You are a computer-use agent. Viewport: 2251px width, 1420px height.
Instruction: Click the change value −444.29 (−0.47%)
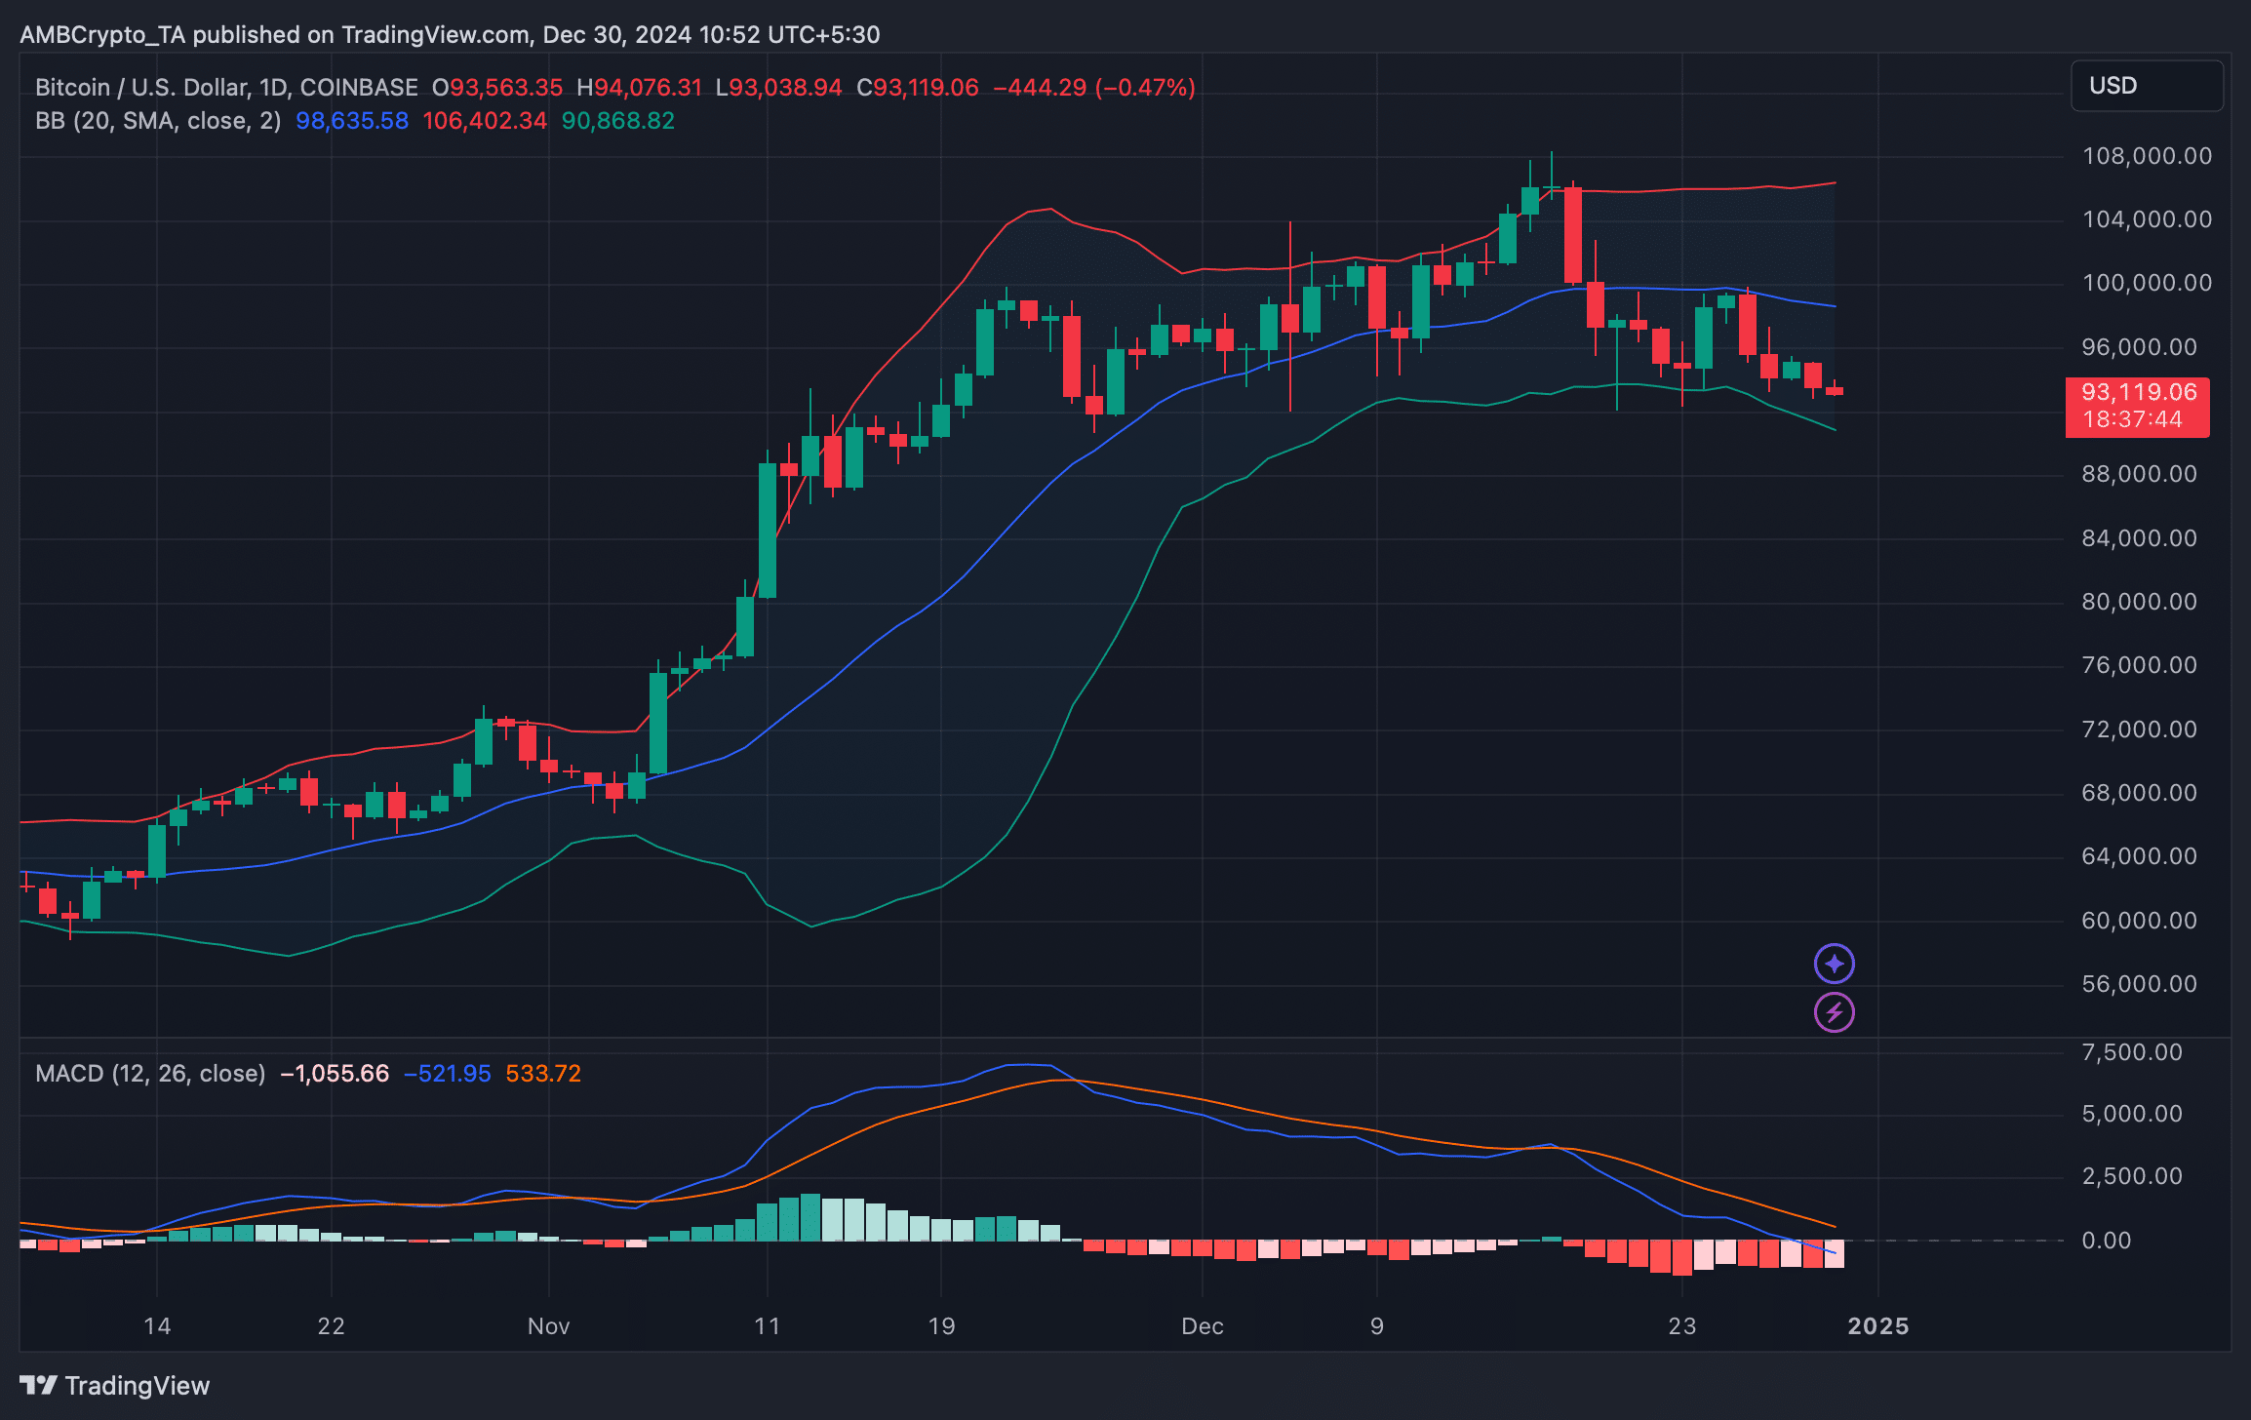tap(1094, 88)
